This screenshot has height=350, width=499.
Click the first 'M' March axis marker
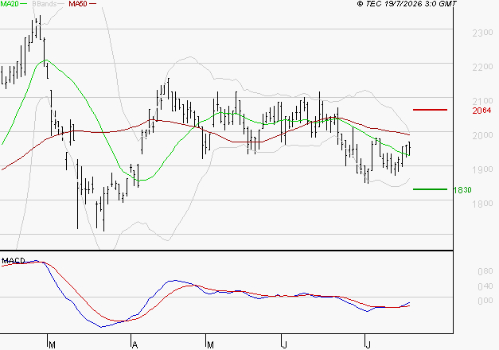(53, 345)
